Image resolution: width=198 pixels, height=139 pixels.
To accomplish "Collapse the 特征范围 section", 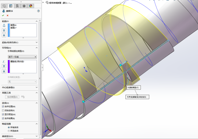I will pyautogui.click(x=37, y=124).
